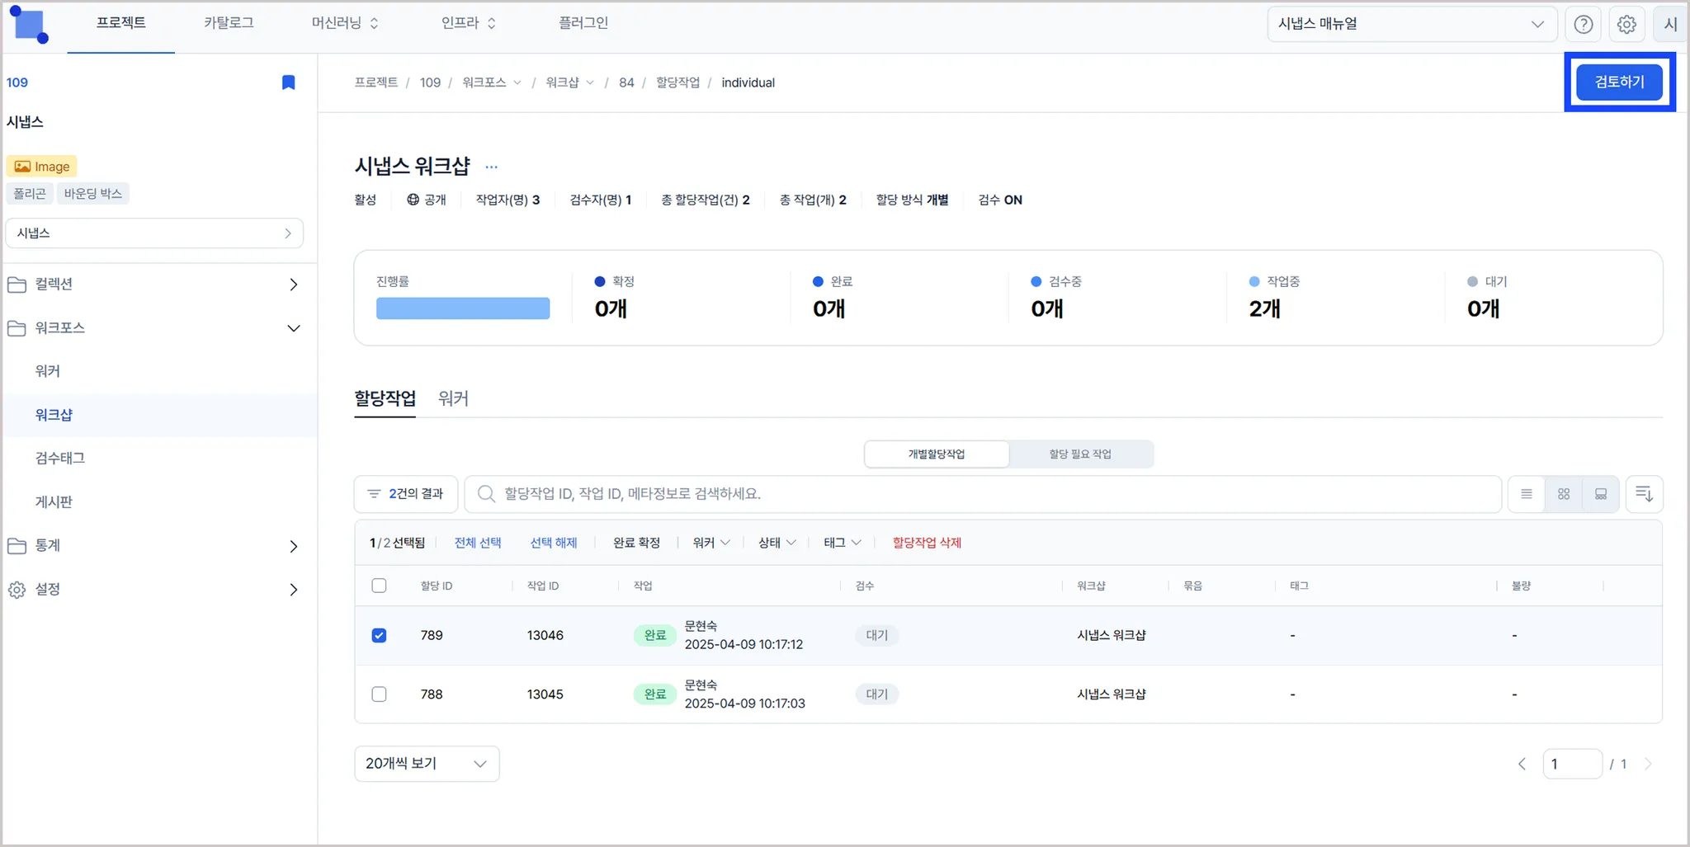The width and height of the screenshot is (1690, 847).
Task: Click the blue 진행률 progress bar
Action: pyautogui.click(x=463, y=308)
